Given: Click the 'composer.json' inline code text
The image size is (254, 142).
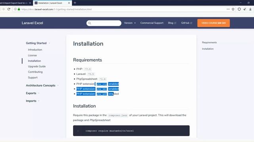Looking at the screenshot, I should (x=118, y=115).
